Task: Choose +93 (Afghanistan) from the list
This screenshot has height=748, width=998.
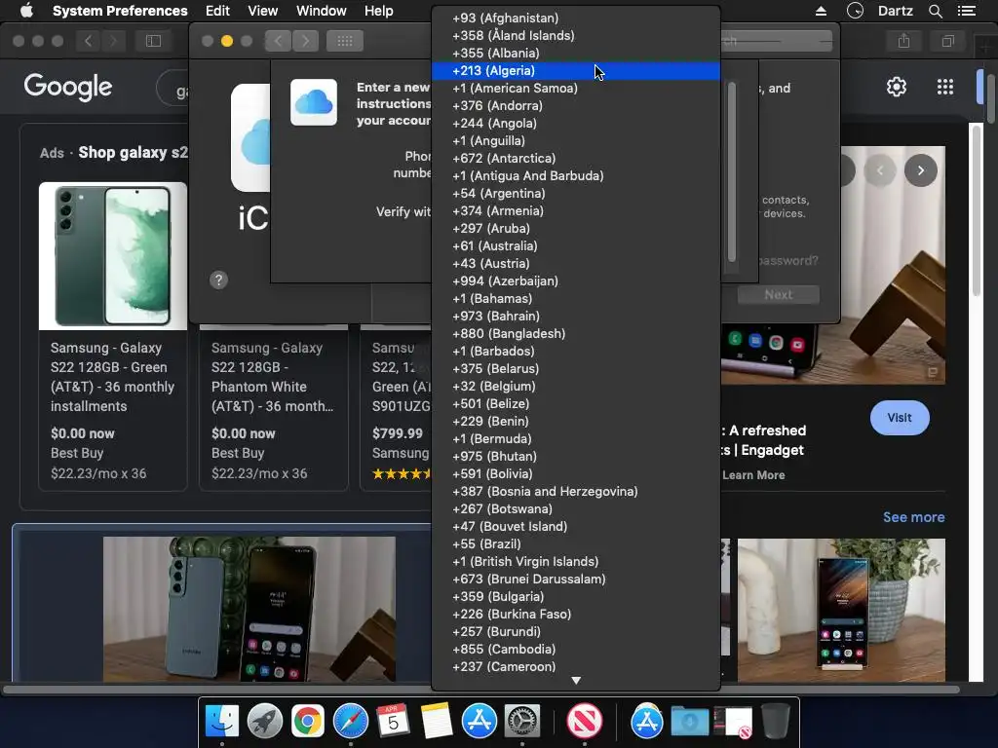Action: [x=576, y=18]
